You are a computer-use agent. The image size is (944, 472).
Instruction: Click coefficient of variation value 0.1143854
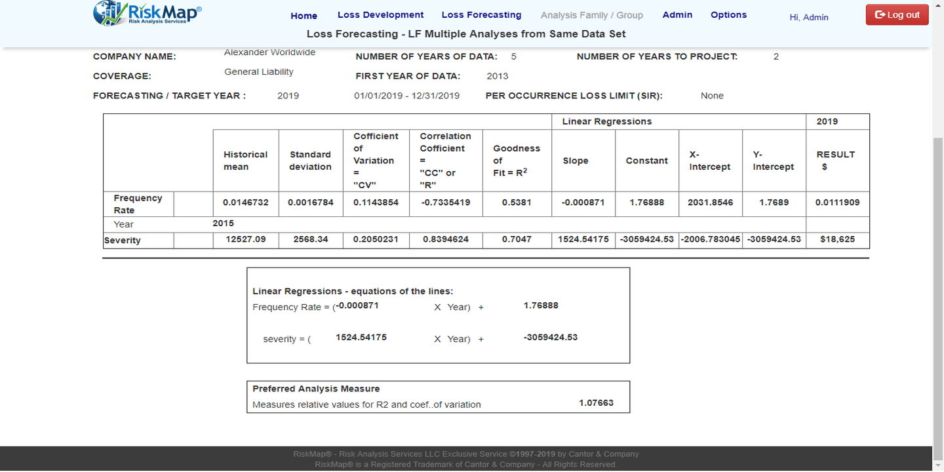tap(376, 203)
